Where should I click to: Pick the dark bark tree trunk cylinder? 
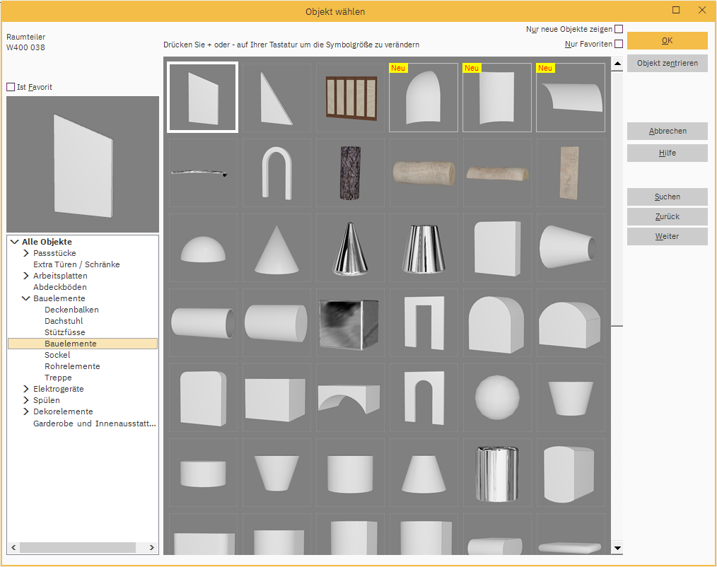pyautogui.click(x=350, y=173)
